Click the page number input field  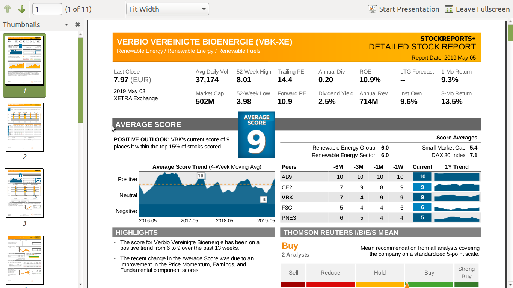[47, 9]
